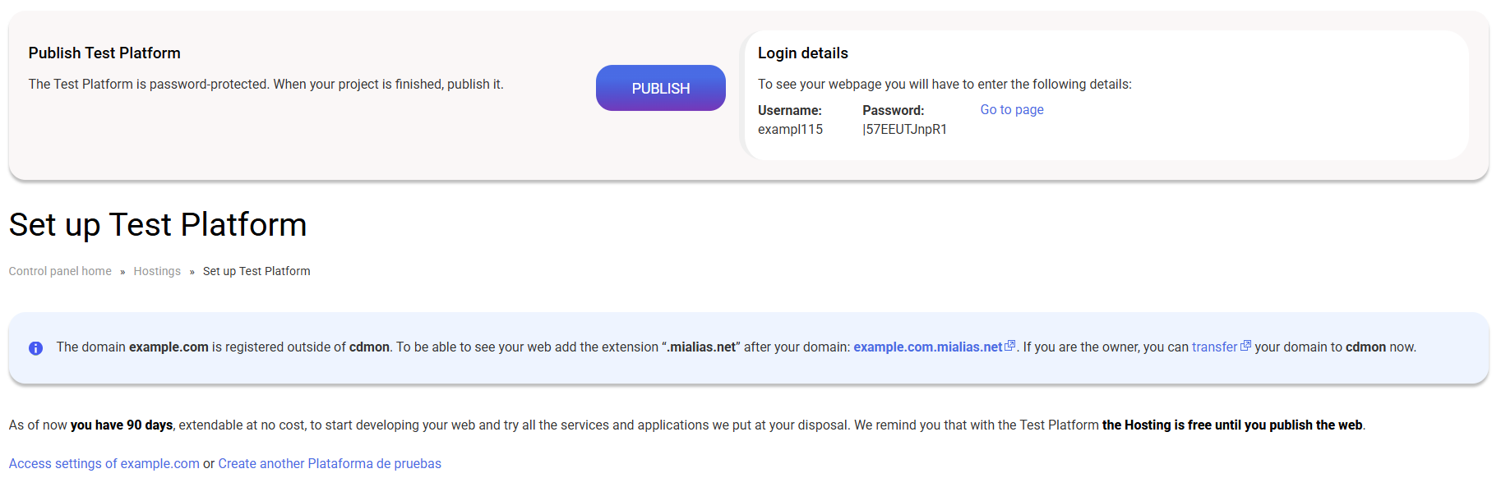This screenshot has width=1492, height=478.
Task: Click the Login details heading
Action: 802,53
